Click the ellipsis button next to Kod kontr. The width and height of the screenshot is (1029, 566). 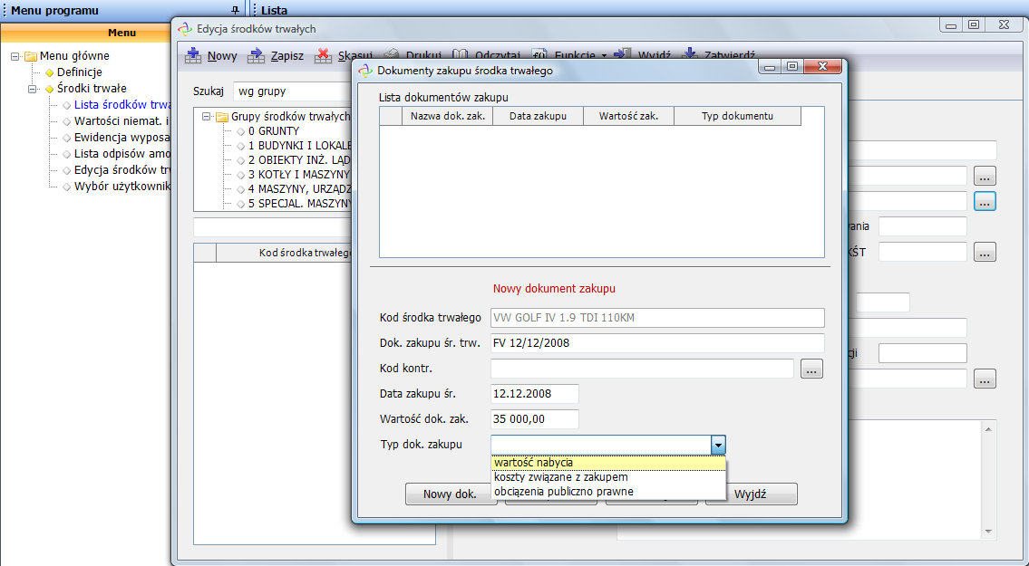(x=811, y=369)
